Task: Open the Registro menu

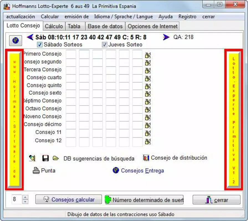Action: click(x=187, y=17)
